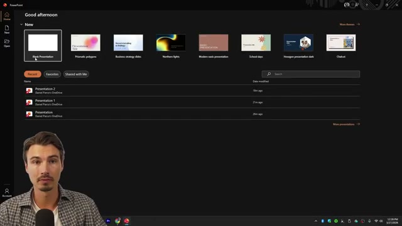402x226 pixels.
Task: Open Help question mark in the title bar
Action: point(367,5)
